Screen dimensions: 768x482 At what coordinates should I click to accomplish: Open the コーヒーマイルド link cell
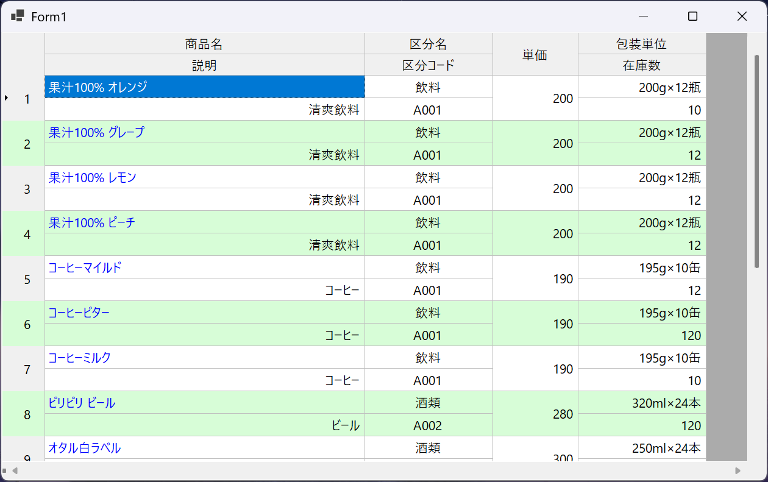[x=205, y=267]
